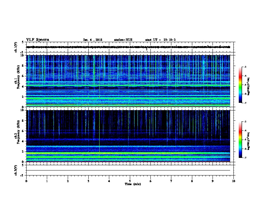Click the "Time (min)" axis label
This screenshot has width=263, height=203.
pyautogui.click(x=133, y=184)
